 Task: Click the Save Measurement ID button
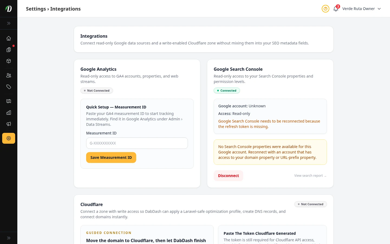tap(111, 158)
